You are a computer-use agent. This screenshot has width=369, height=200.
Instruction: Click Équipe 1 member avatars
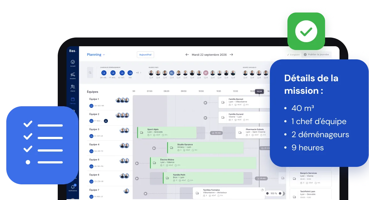coord(122,100)
